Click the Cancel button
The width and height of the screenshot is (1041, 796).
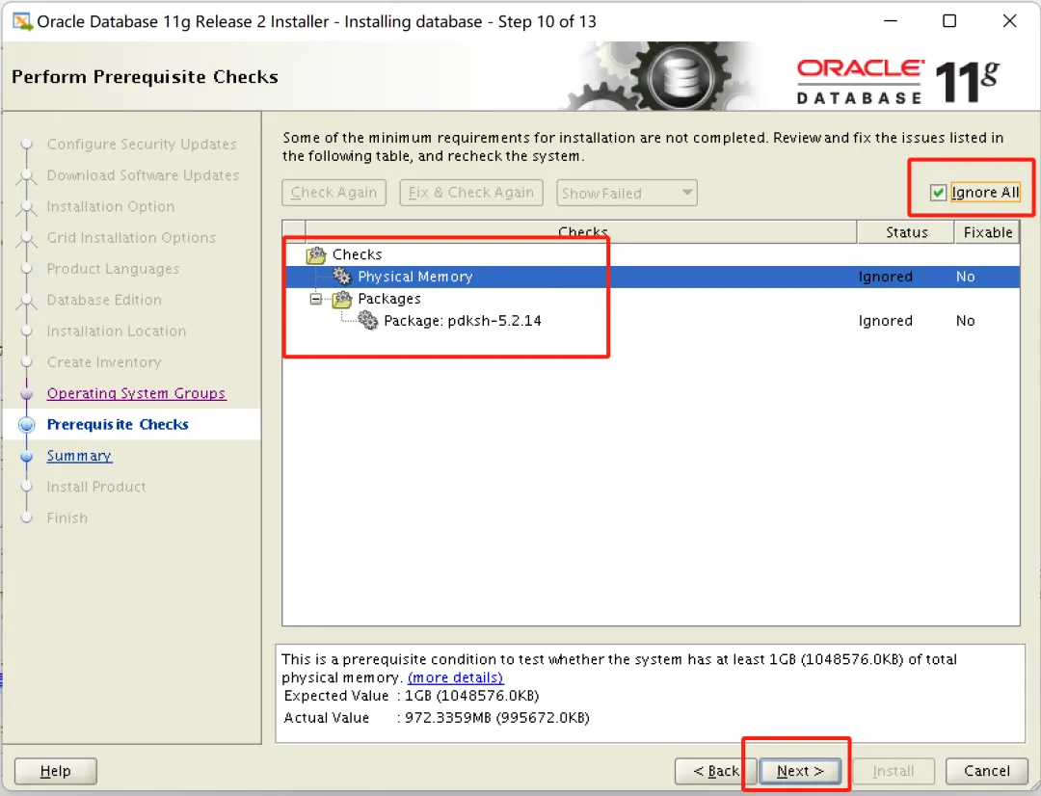987,771
